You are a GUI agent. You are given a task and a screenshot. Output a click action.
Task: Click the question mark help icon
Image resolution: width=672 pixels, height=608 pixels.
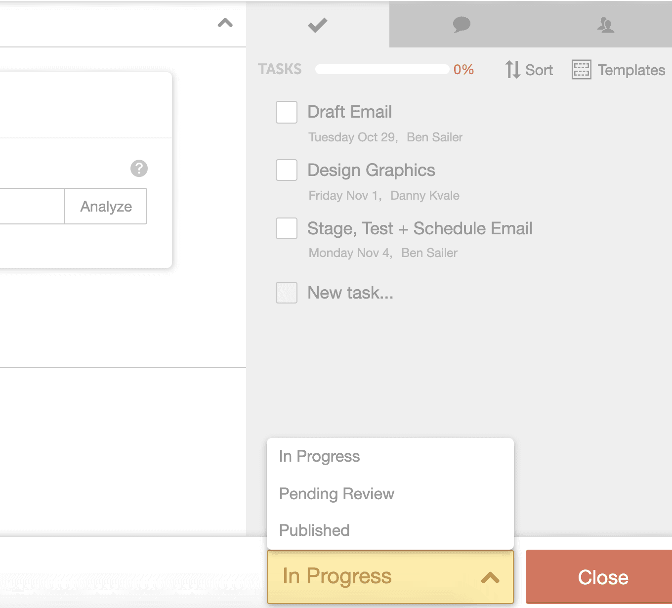[x=139, y=169]
